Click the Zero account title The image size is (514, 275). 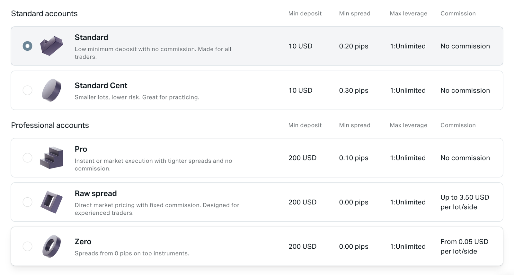(83, 242)
